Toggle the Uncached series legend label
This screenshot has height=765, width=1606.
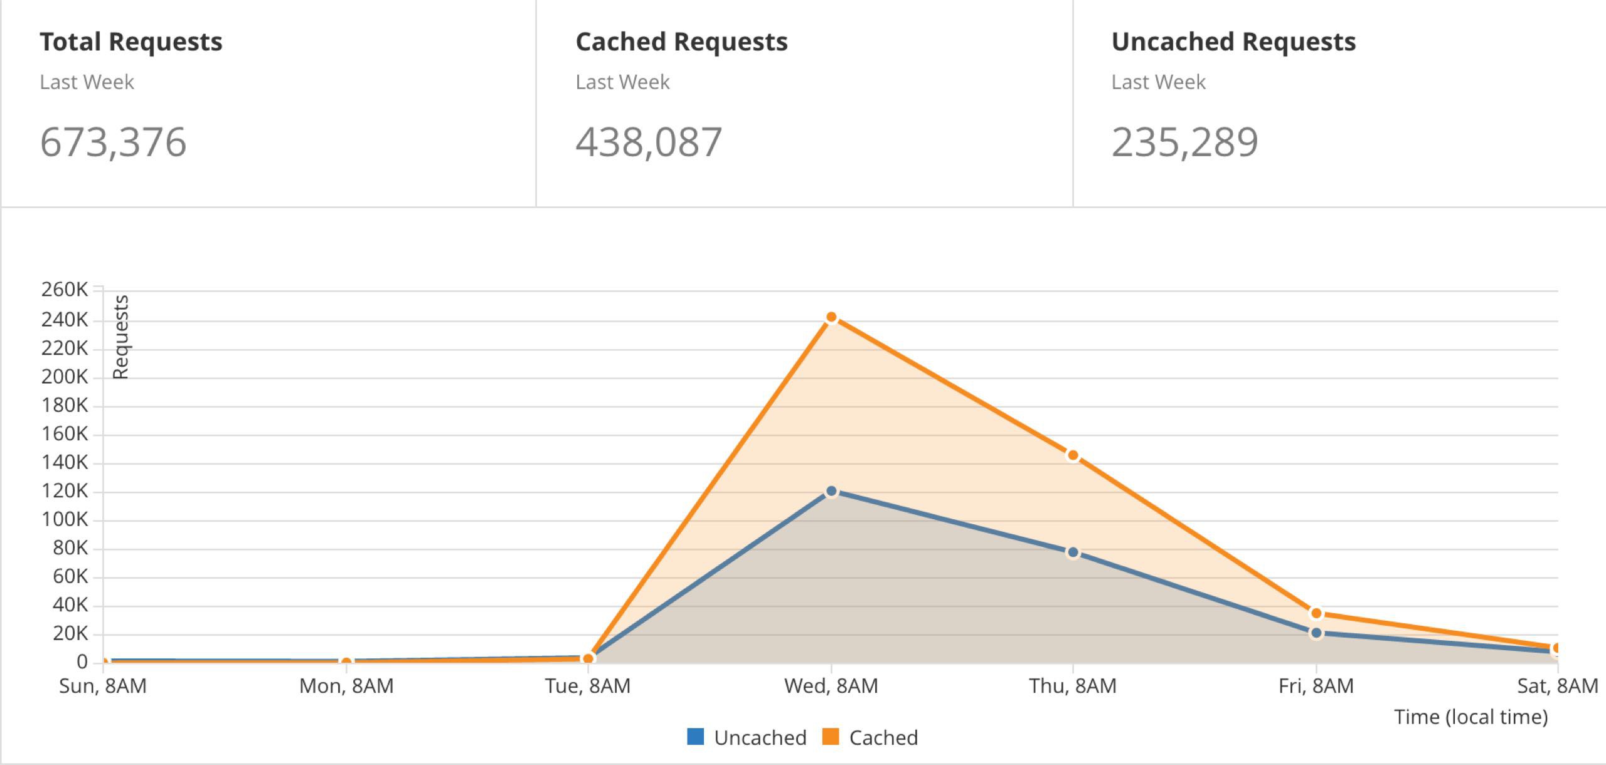pyautogui.click(x=760, y=737)
